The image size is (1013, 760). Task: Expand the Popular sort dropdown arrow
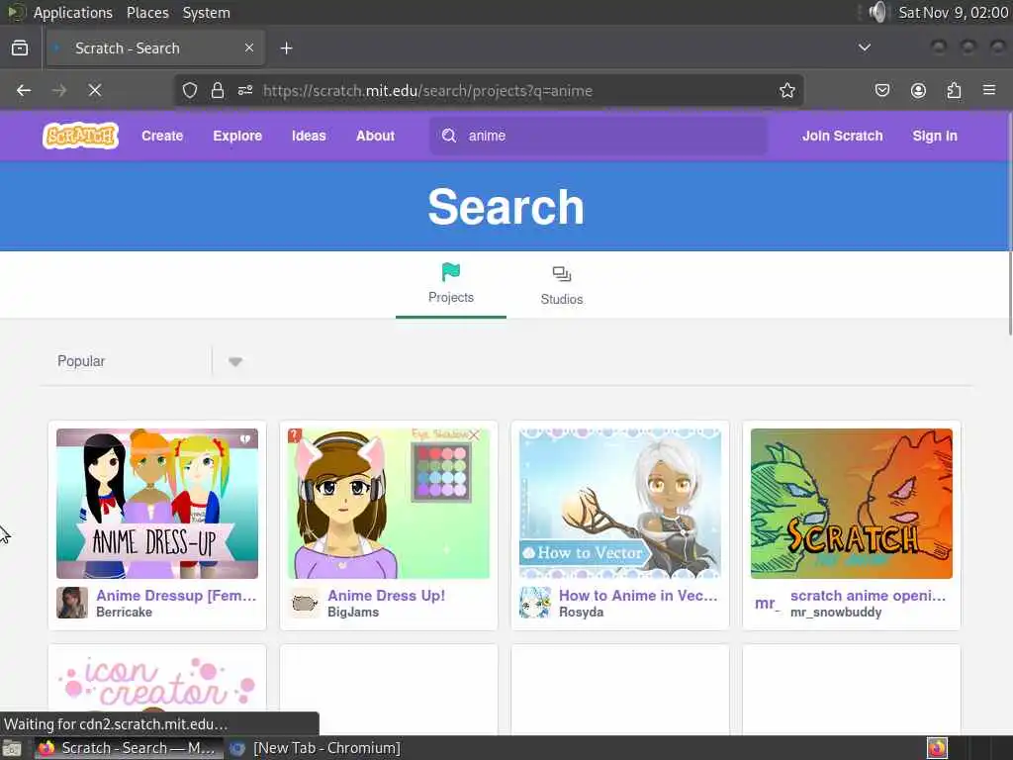pos(235,361)
